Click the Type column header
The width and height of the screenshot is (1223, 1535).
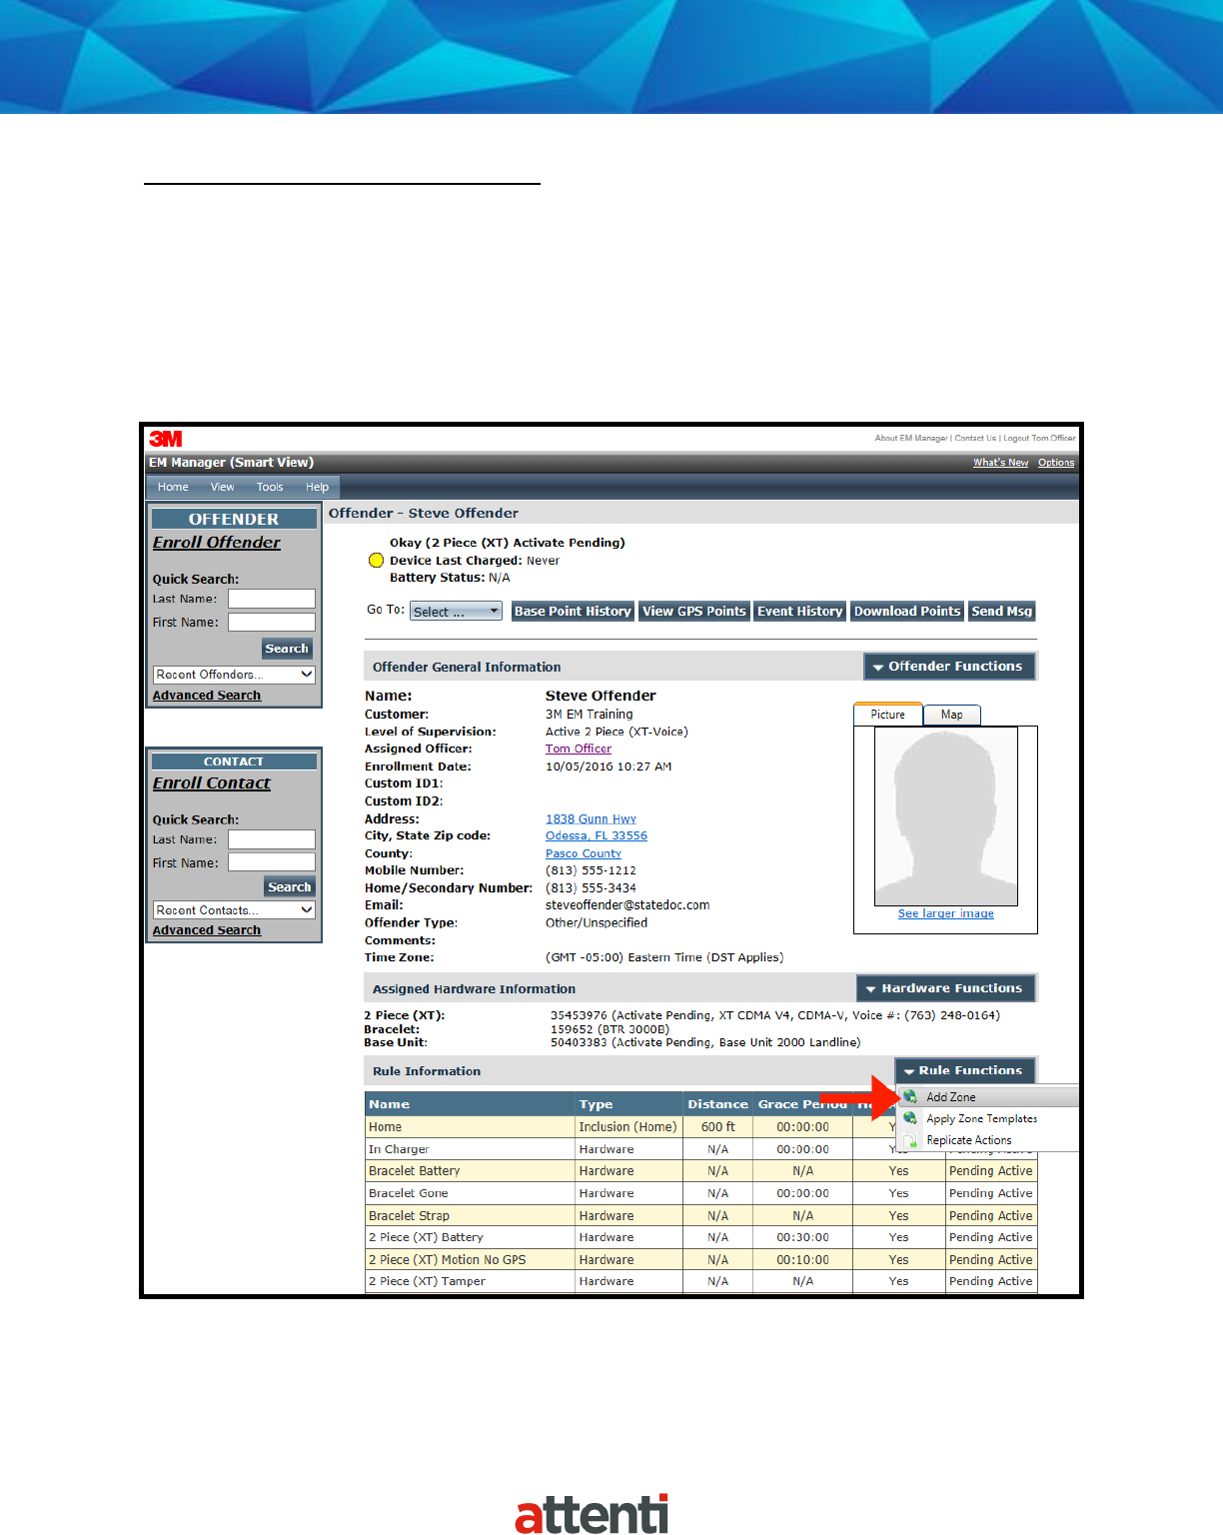click(x=629, y=1104)
